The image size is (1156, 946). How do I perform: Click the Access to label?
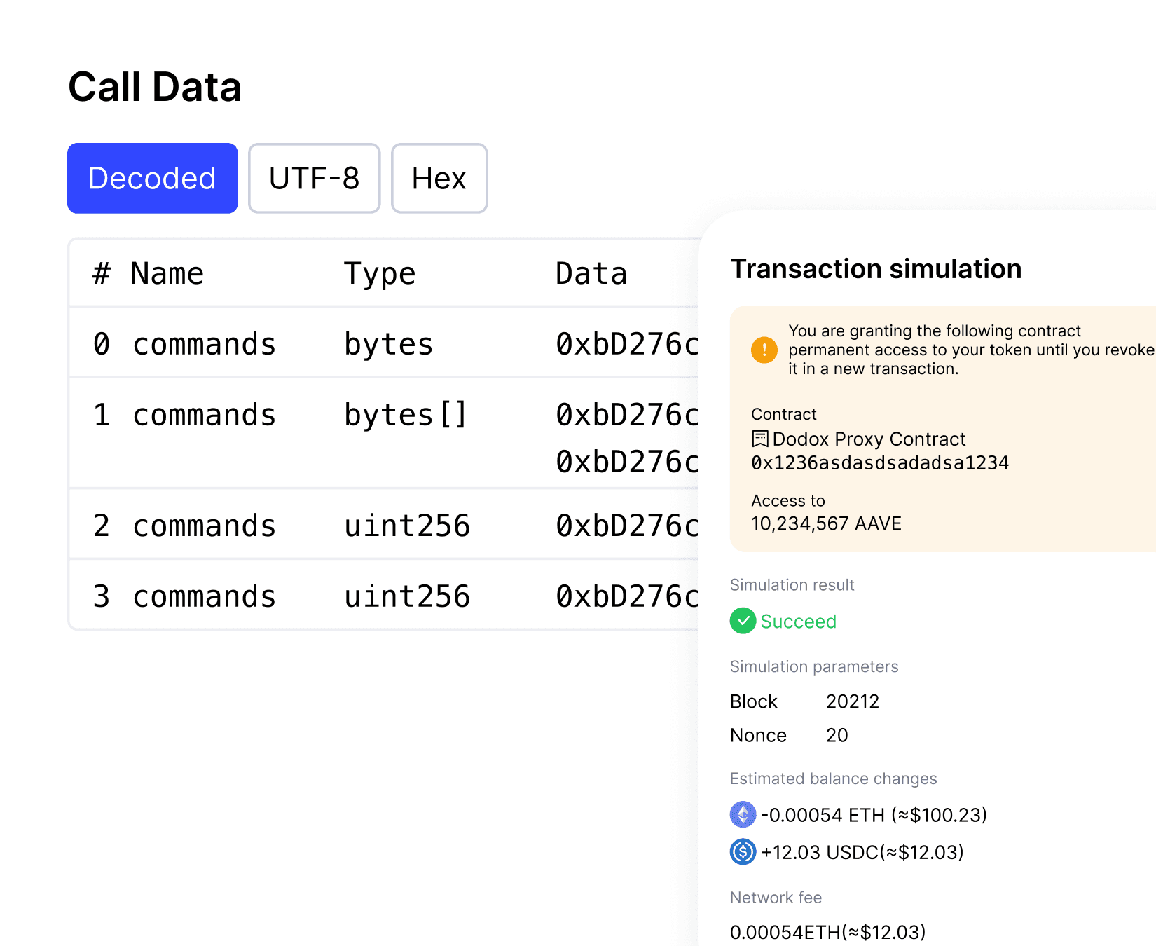pos(788,500)
